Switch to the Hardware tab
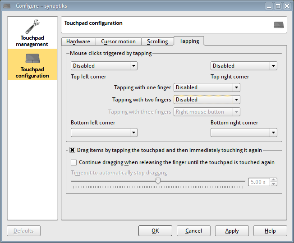This screenshot has width=294, height=243. coord(78,41)
